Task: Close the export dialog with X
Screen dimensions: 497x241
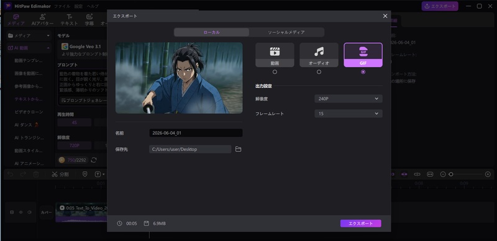Action: [385, 16]
